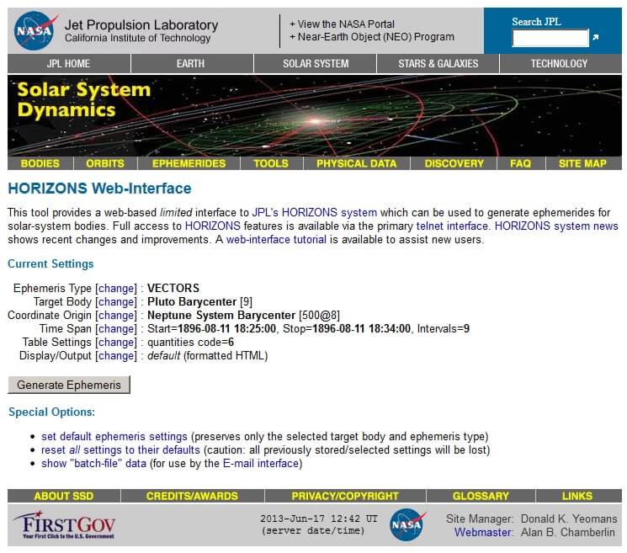Change the Time Span setting

tap(116, 328)
